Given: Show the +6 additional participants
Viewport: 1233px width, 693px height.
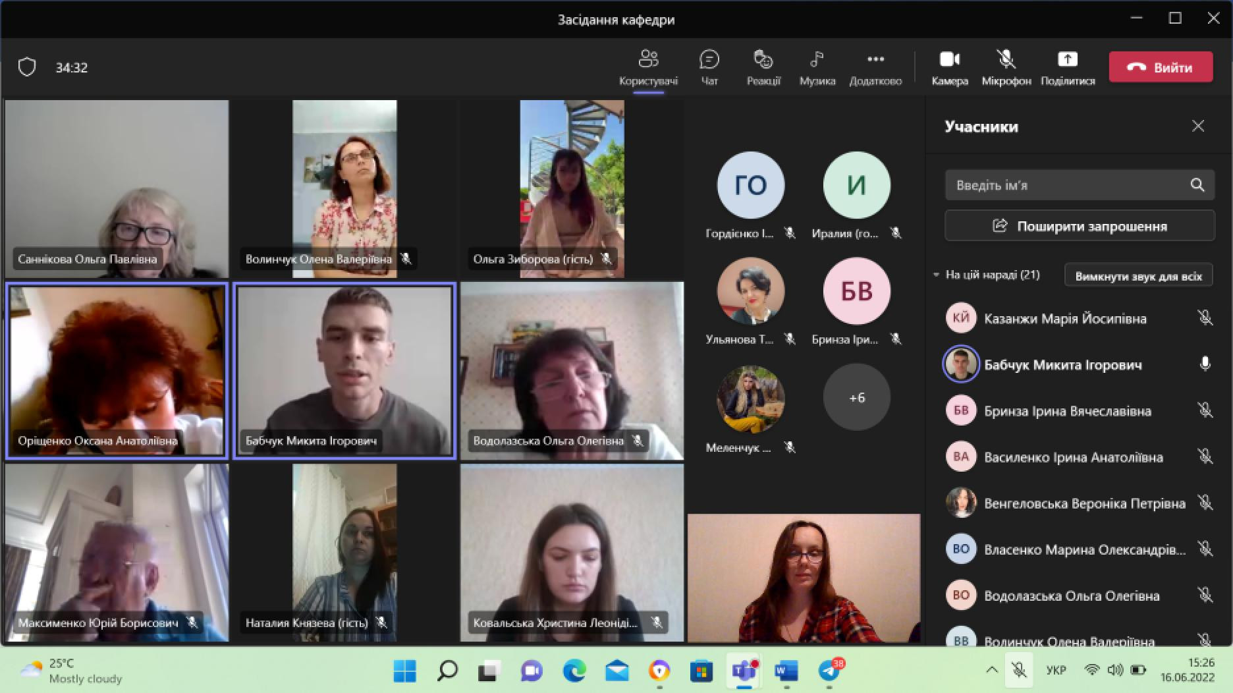Looking at the screenshot, I should pyautogui.click(x=856, y=397).
